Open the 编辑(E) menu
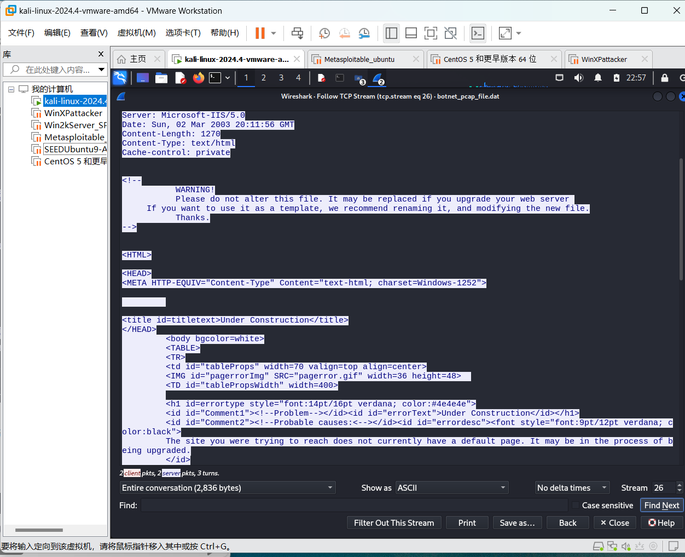Image resolution: width=685 pixels, height=557 pixels. tap(57, 33)
